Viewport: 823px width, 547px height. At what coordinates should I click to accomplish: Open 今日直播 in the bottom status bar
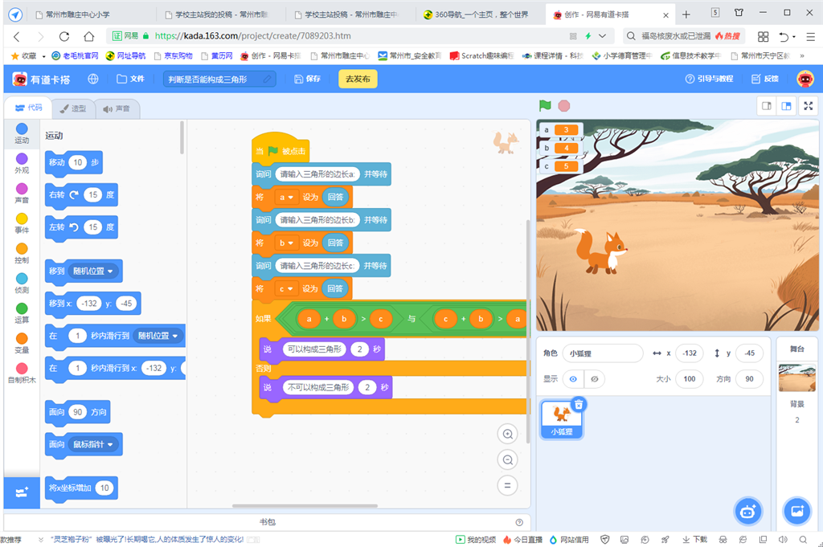point(522,539)
